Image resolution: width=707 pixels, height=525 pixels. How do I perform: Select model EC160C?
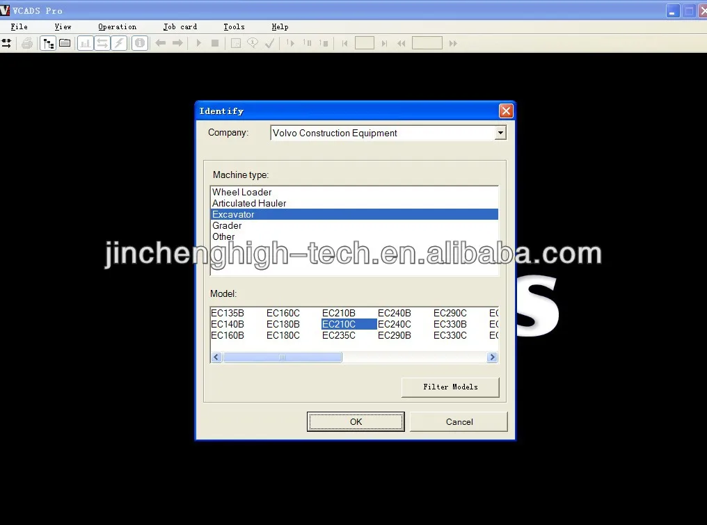pyautogui.click(x=283, y=313)
